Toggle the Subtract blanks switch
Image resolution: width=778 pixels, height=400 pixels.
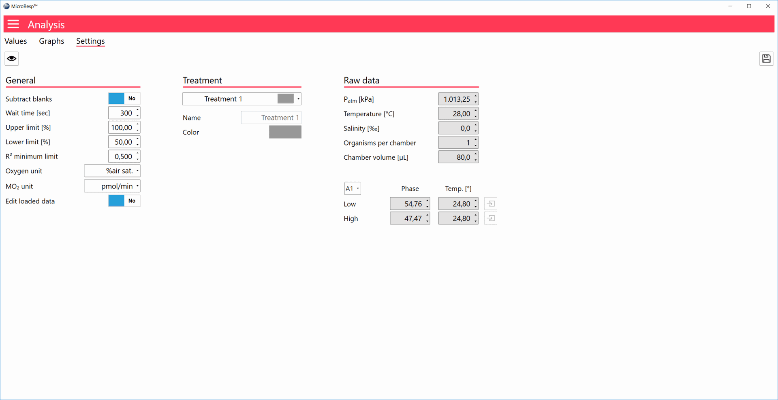click(x=124, y=98)
